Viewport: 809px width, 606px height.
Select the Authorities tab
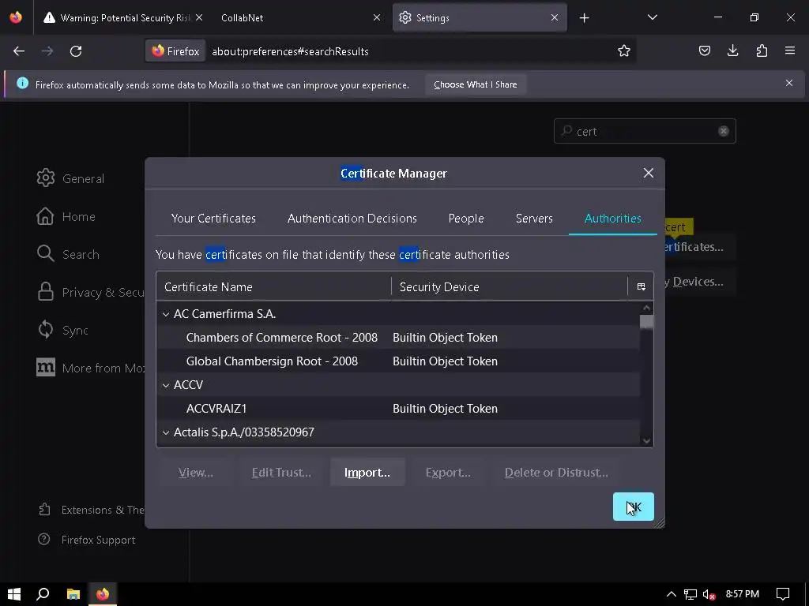point(612,219)
